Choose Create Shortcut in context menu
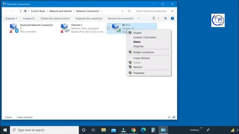 coord(149,58)
